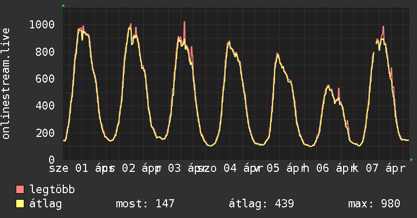Click the red legtöbb legend swatch
The height and width of the screenshot is (218, 417).
pyautogui.click(x=20, y=190)
